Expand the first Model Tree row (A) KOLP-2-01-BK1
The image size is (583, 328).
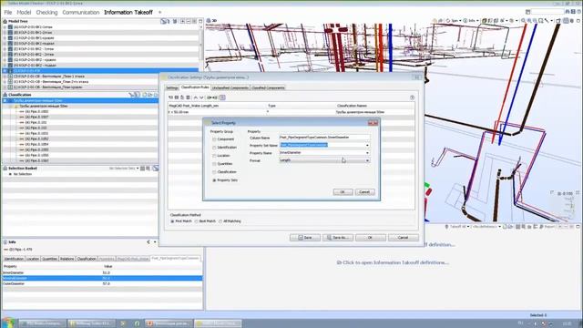pos(5,27)
